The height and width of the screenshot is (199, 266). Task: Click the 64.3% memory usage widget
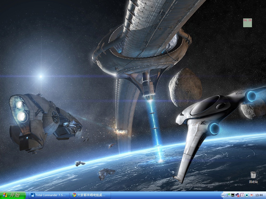(248, 23)
